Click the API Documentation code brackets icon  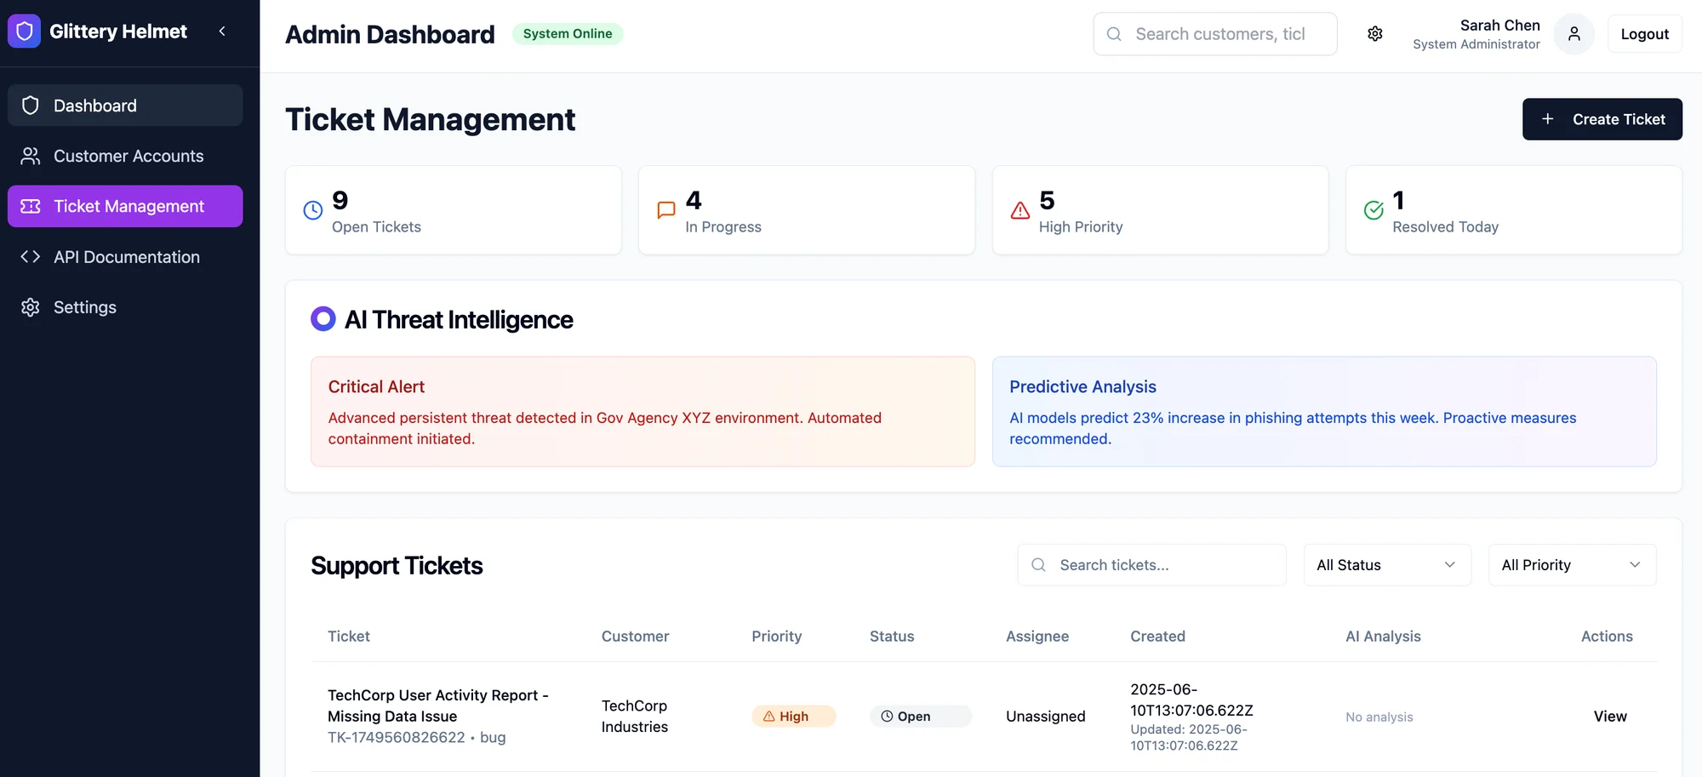pyautogui.click(x=31, y=257)
